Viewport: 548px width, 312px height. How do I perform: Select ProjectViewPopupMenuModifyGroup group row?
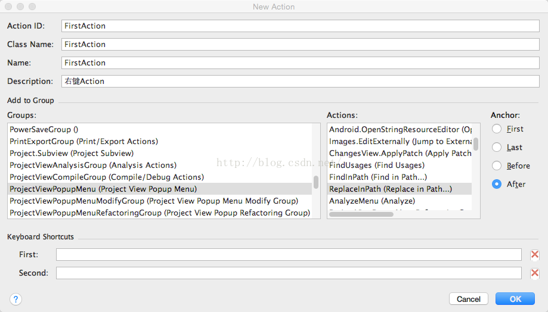[160, 201]
